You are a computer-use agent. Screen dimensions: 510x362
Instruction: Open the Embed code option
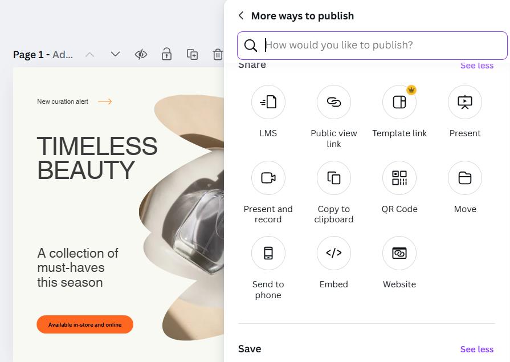click(333, 253)
